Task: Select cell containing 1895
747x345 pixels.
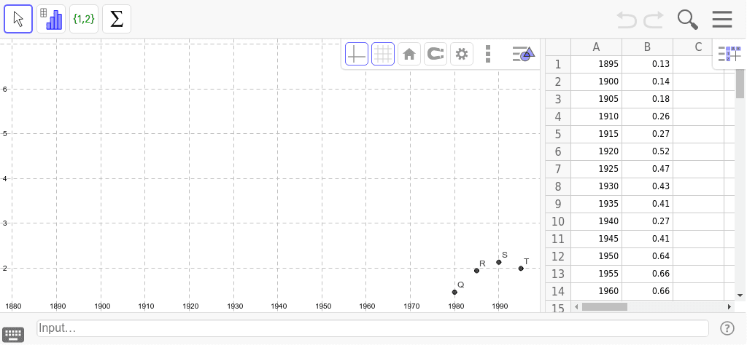Action: pos(597,64)
